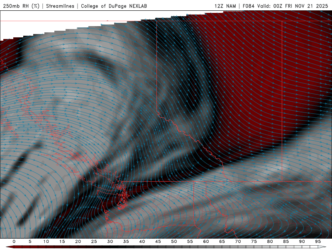Click the white right arrow end of the colorbar
The image size is (332, 249).
point(322,247)
